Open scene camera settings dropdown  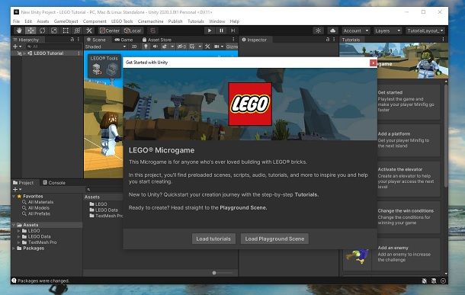point(219,46)
